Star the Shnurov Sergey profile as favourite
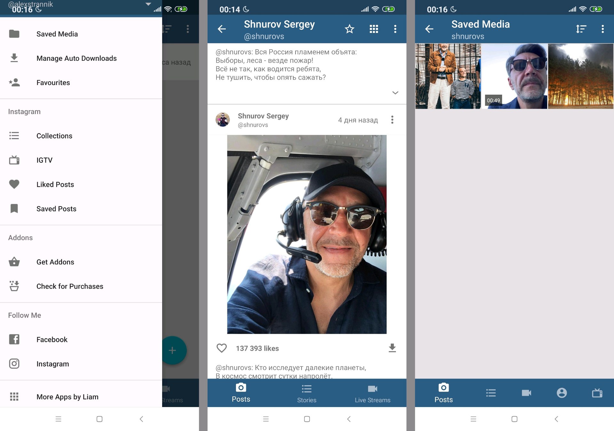 click(x=350, y=29)
